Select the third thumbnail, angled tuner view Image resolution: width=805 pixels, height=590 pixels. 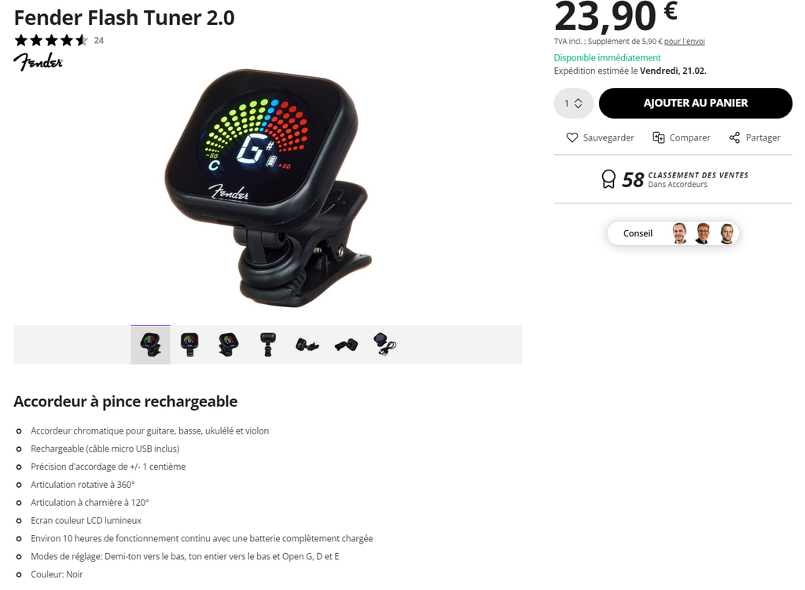tap(229, 345)
